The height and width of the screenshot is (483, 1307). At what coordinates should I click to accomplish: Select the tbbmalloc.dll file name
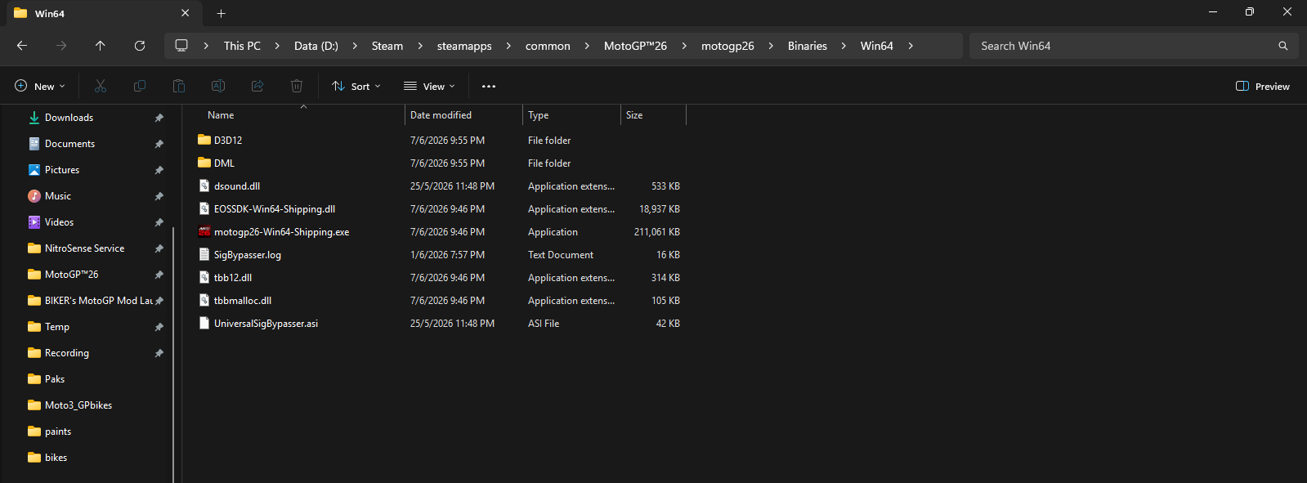243,301
